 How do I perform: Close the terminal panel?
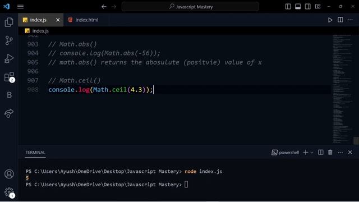pyautogui.click(x=350, y=152)
